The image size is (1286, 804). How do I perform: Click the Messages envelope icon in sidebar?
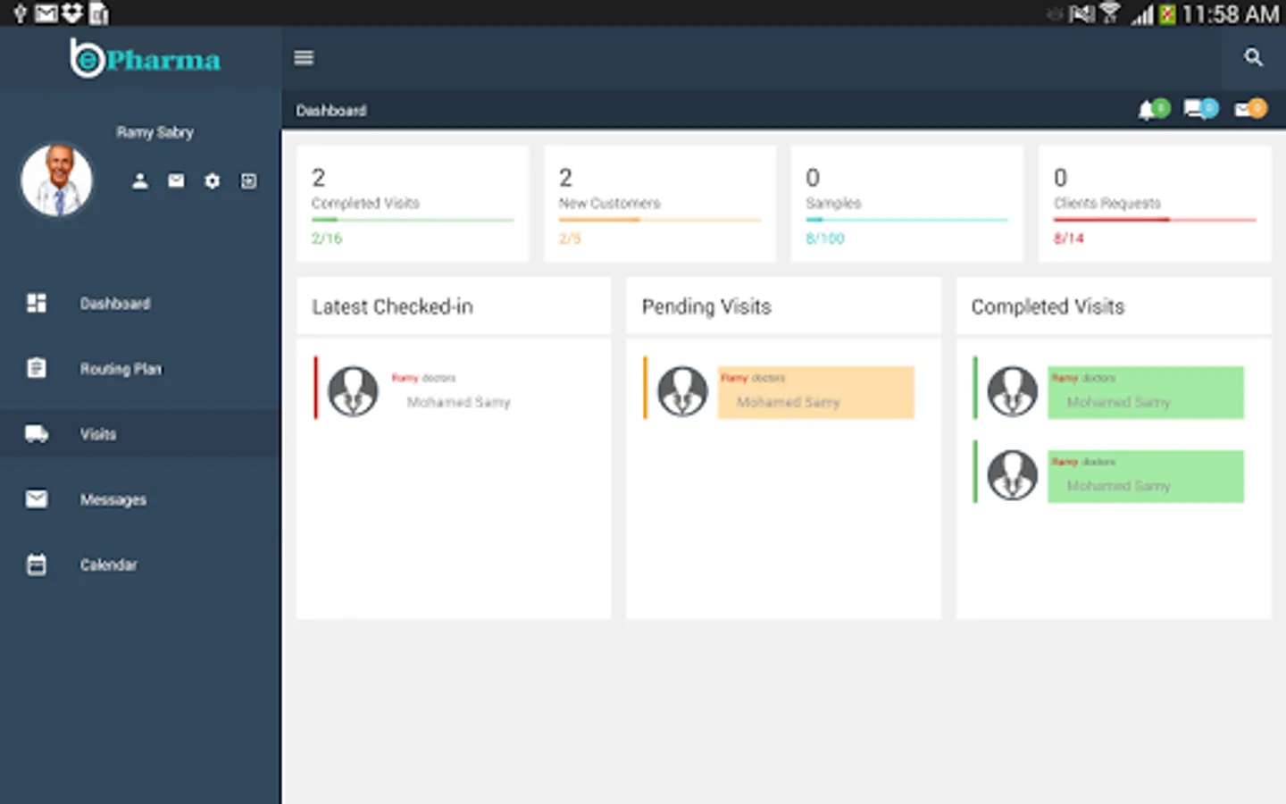coord(37,498)
